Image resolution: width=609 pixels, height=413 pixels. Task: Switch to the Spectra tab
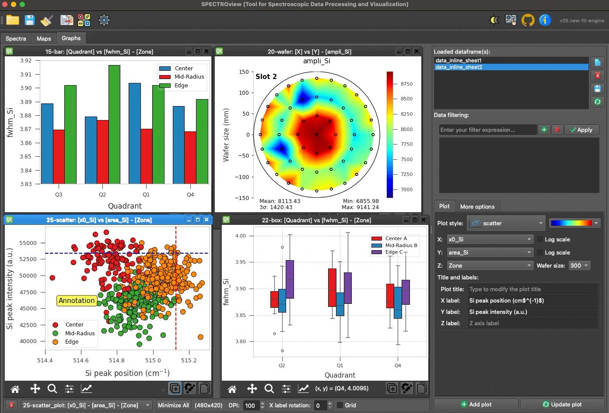(16, 38)
